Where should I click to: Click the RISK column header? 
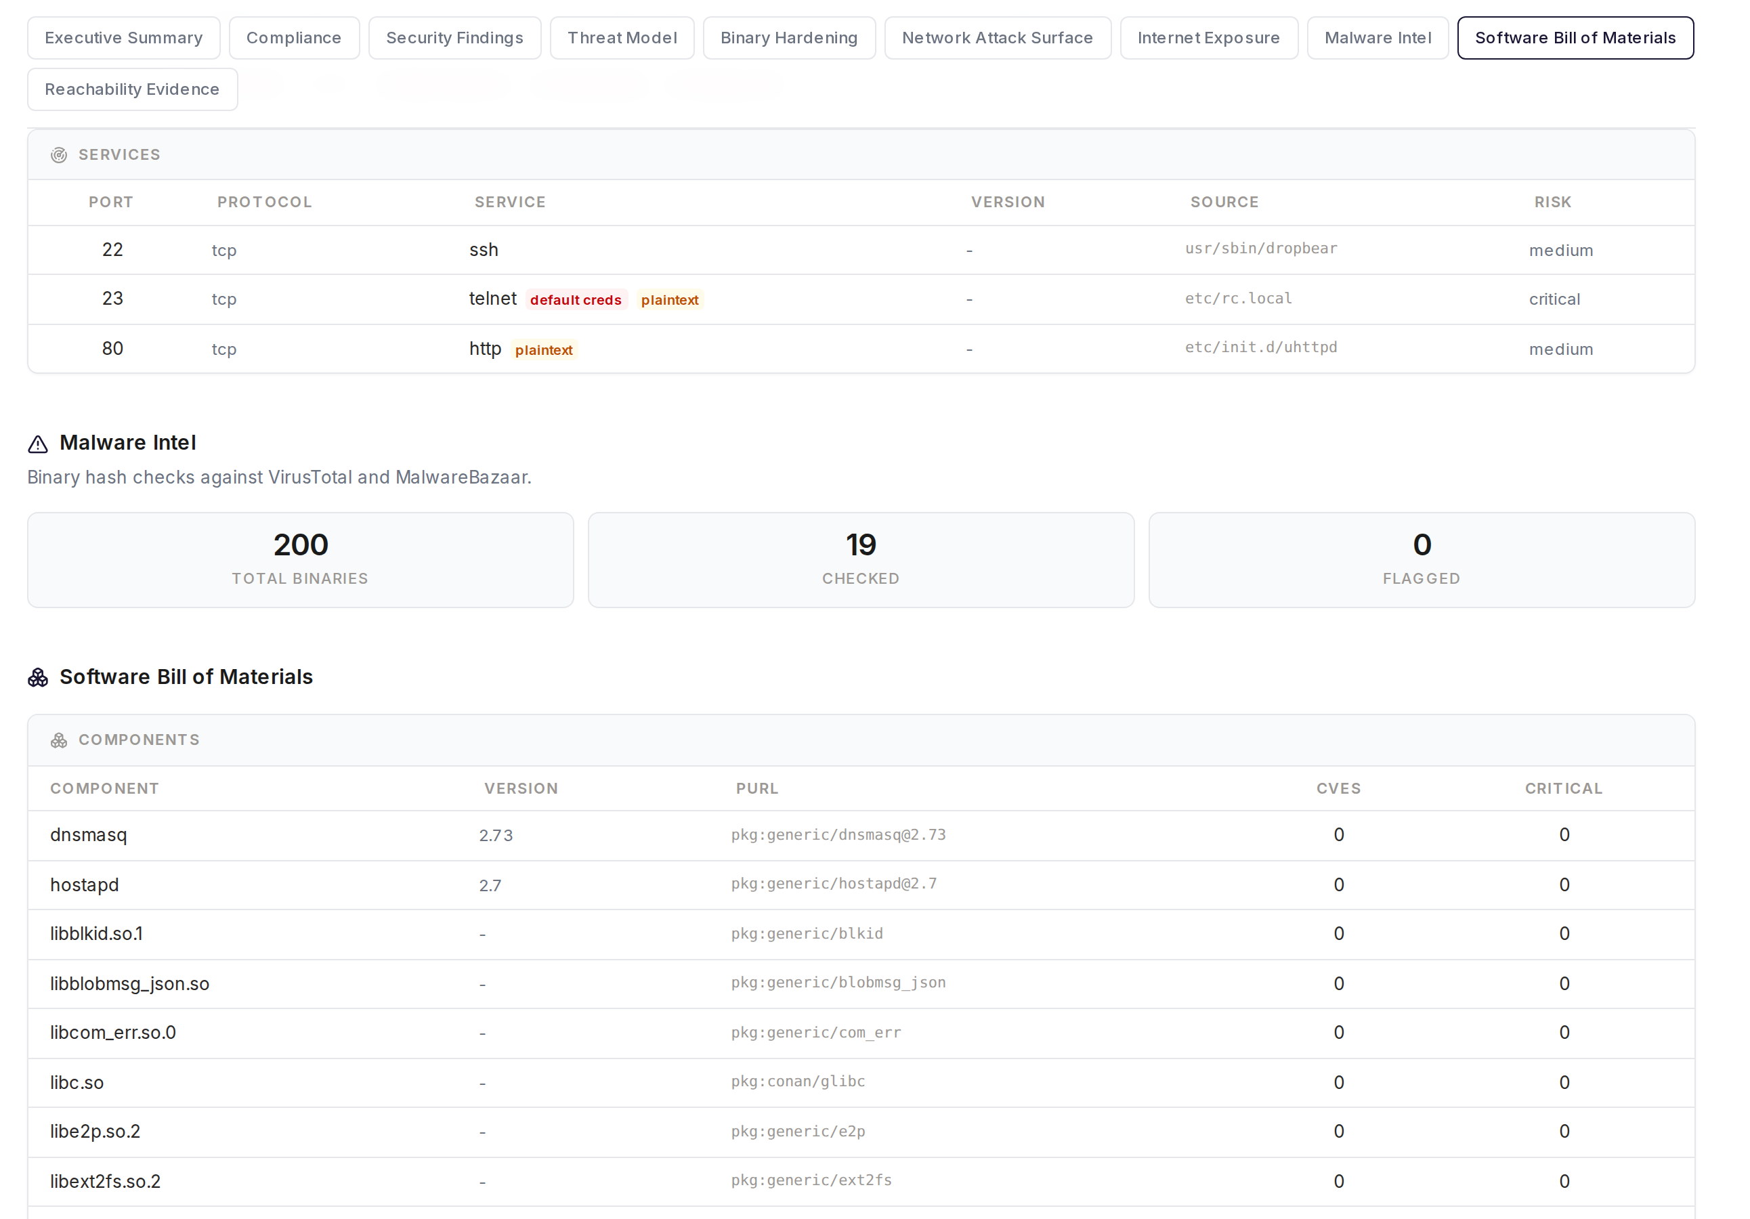[x=1553, y=202]
